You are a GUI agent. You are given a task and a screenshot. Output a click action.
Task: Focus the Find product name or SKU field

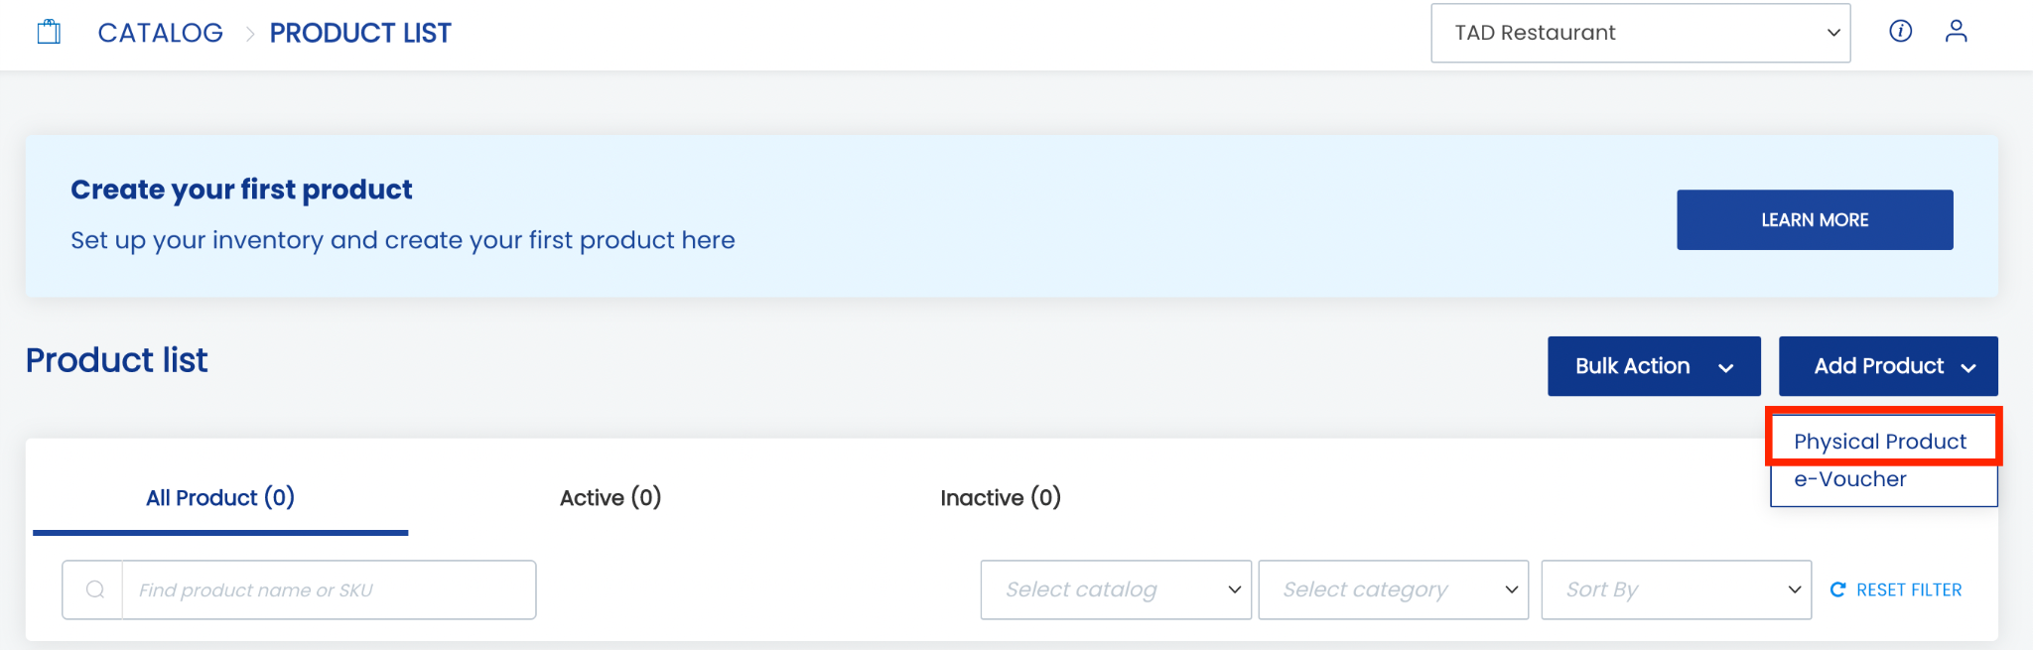tap(328, 589)
